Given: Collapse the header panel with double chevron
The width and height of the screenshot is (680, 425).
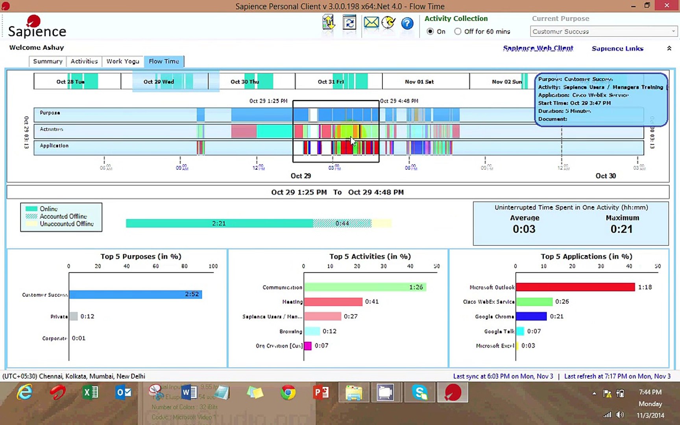Looking at the screenshot, I should tap(669, 48).
